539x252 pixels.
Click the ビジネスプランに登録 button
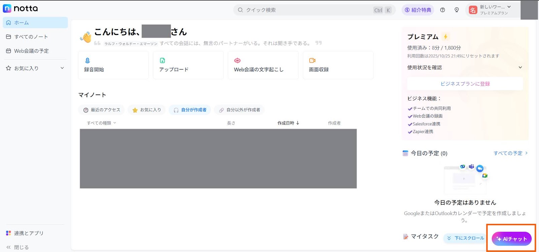[x=465, y=84]
